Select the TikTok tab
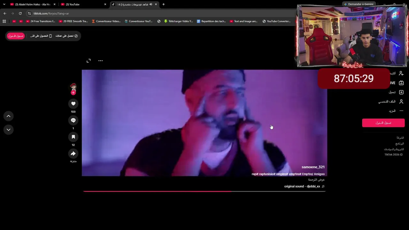The image size is (409, 230). tap(134, 4)
